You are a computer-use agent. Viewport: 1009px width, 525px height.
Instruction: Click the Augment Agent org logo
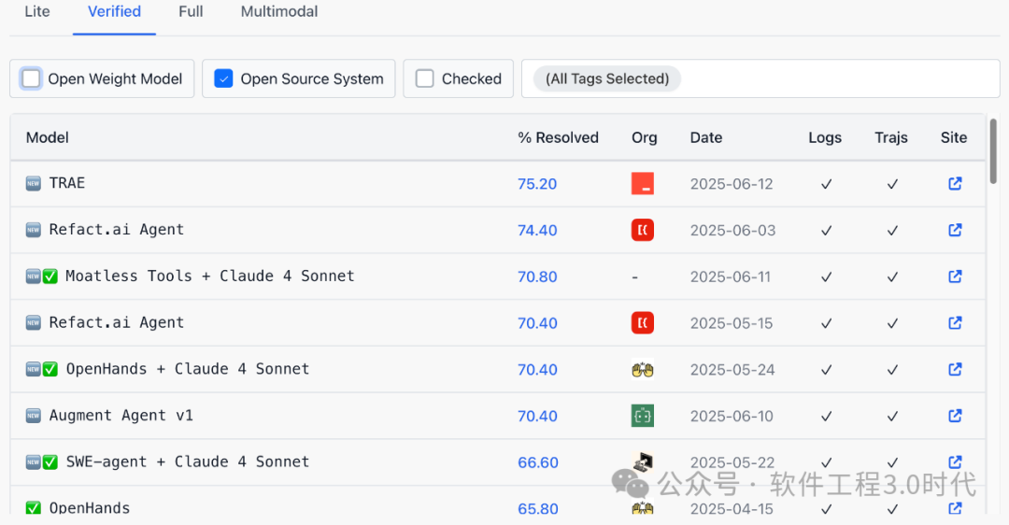pos(642,416)
